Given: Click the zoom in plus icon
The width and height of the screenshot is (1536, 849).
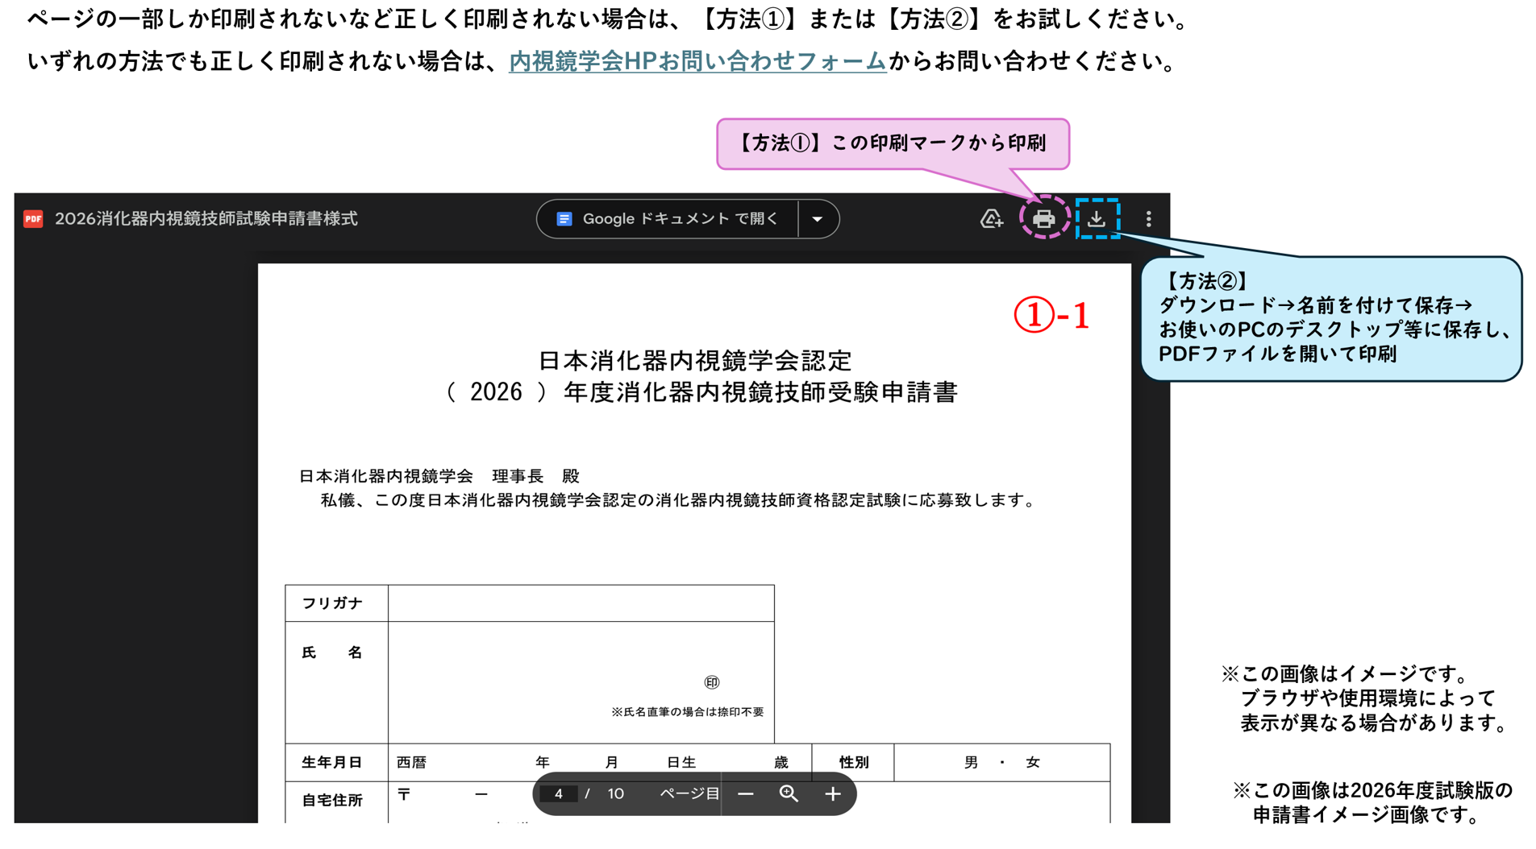Looking at the screenshot, I should point(832,794).
